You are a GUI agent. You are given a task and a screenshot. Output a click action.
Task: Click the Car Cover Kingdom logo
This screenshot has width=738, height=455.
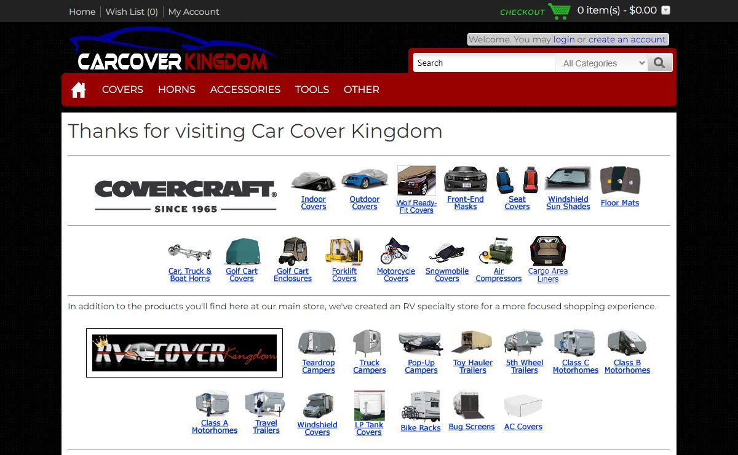(172, 49)
